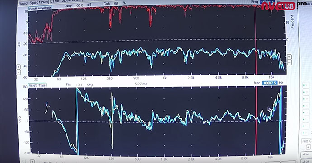Click the 180 label on phase degree axis
This screenshot has height=163, width=312.
tap(25, 87)
